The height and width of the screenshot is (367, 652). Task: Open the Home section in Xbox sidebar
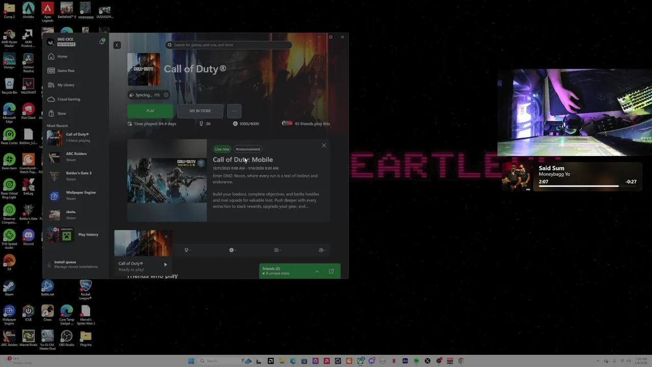click(58, 57)
